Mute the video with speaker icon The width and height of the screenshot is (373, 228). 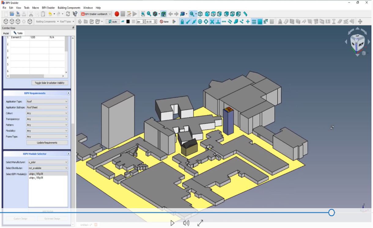(186, 223)
